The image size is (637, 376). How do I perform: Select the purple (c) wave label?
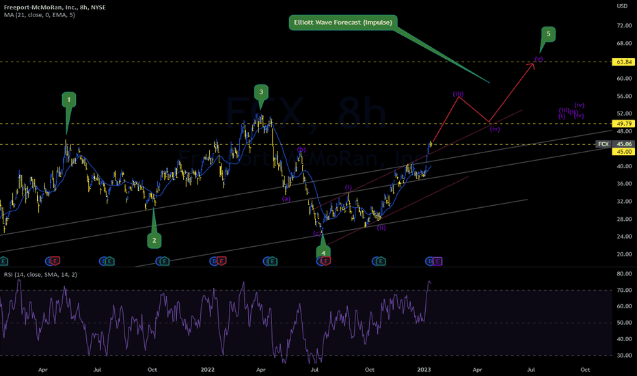317,233
